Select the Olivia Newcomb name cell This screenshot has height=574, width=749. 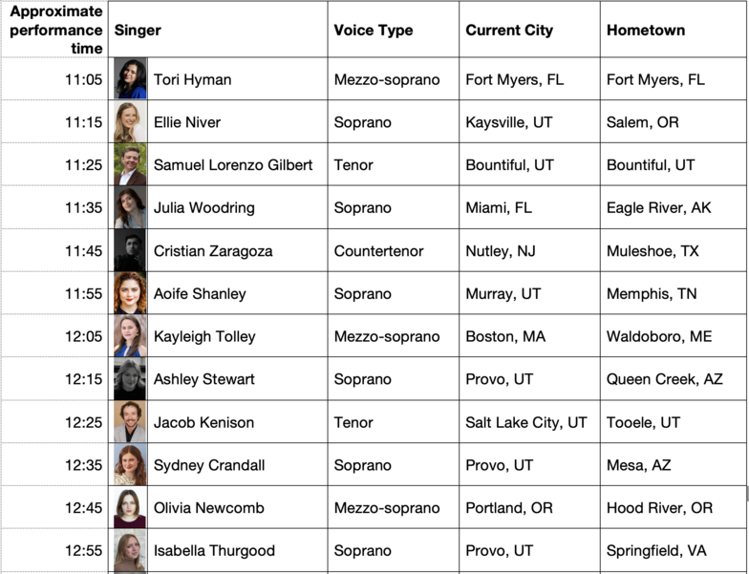[x=208, y=507]
